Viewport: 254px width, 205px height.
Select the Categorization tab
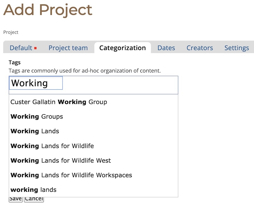tap(123, 48)
